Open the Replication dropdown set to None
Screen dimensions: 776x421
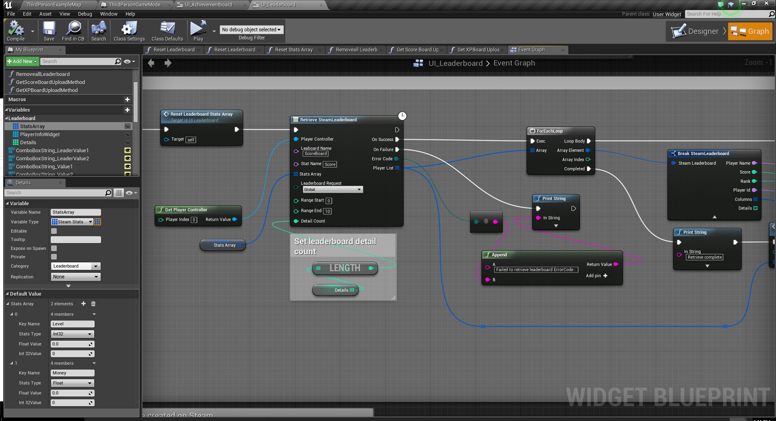point(75,276)
